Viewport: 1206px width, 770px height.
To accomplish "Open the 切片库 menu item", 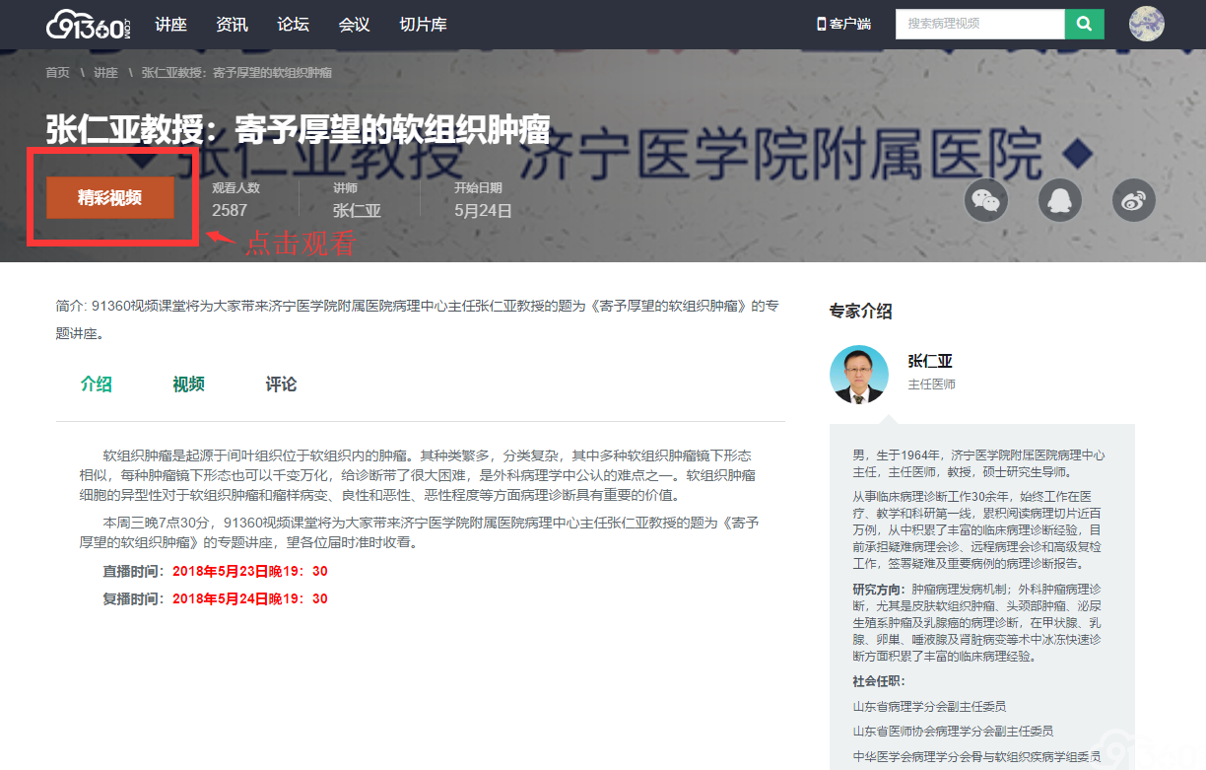I will tap(423, 25).
